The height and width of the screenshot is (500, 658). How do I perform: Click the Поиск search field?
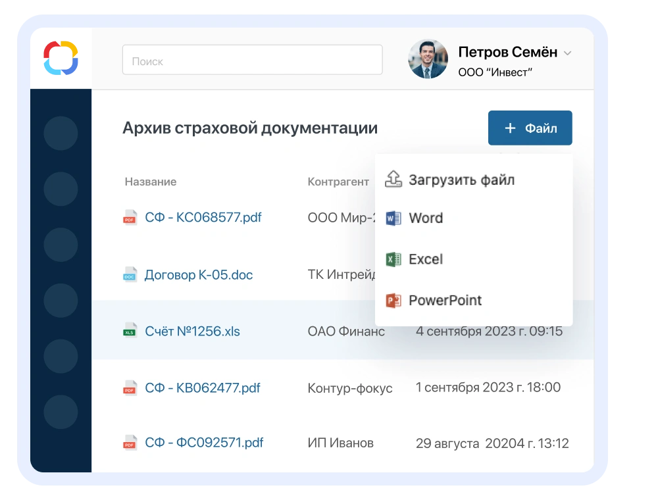click(x=252, y=60)
